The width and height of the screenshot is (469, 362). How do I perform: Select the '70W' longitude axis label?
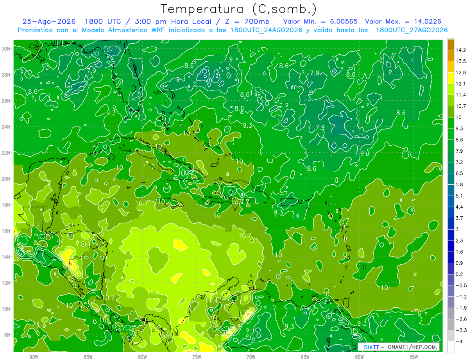[251, 357]
